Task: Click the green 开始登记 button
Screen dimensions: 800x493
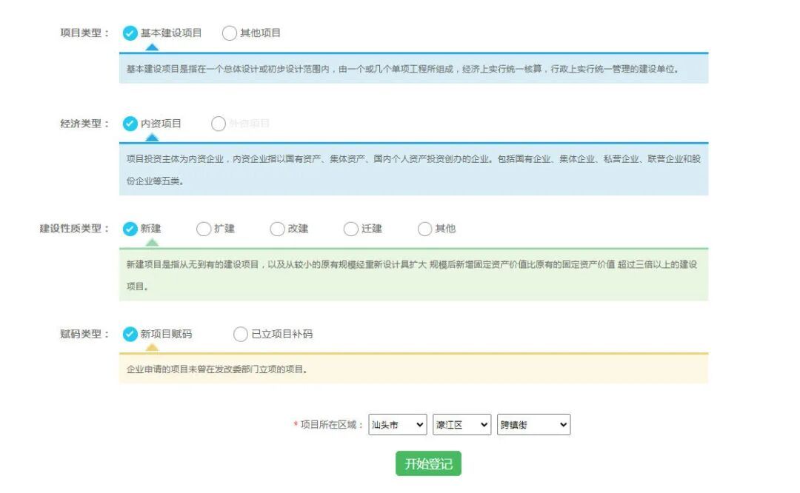Action: coord(428,464)
